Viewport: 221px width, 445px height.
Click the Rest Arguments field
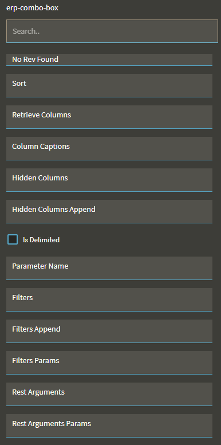(x=109, y=395)
